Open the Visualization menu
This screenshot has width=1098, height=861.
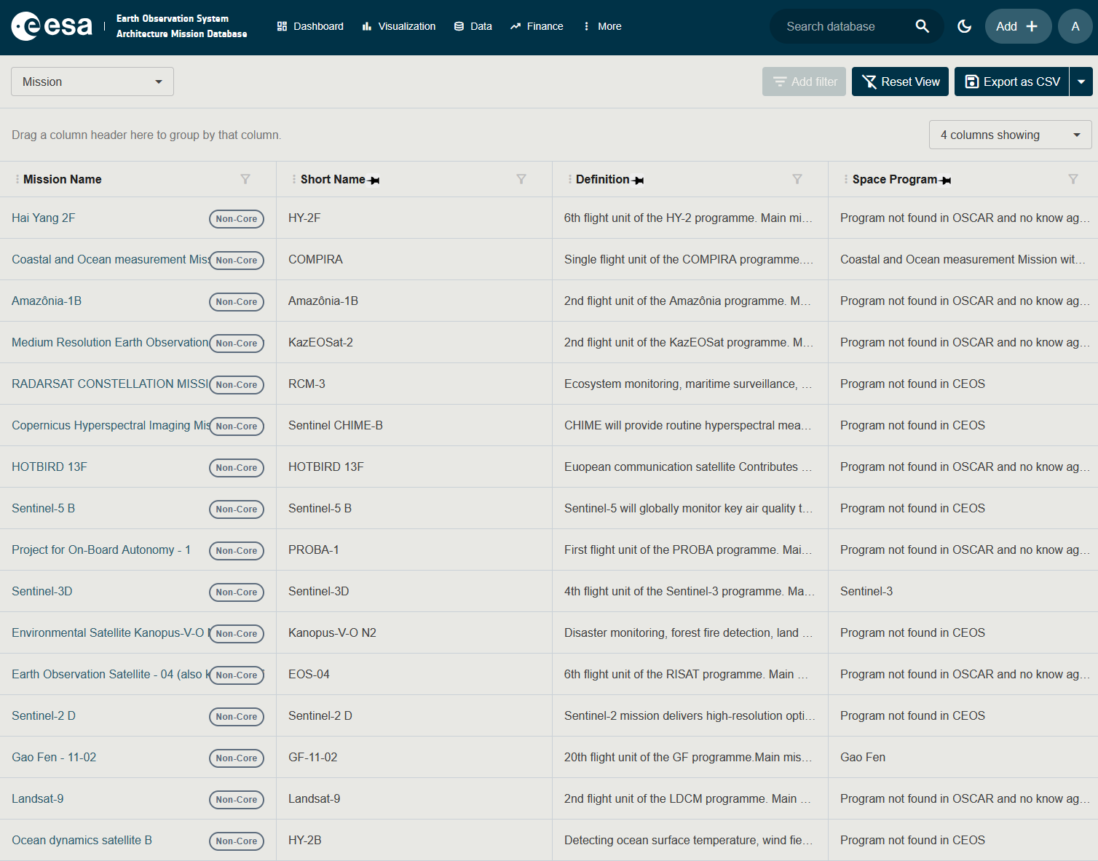[399, 26]
